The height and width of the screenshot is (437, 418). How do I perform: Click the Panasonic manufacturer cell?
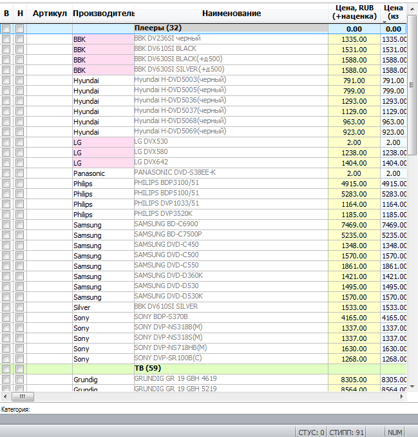tap(103, 173)
